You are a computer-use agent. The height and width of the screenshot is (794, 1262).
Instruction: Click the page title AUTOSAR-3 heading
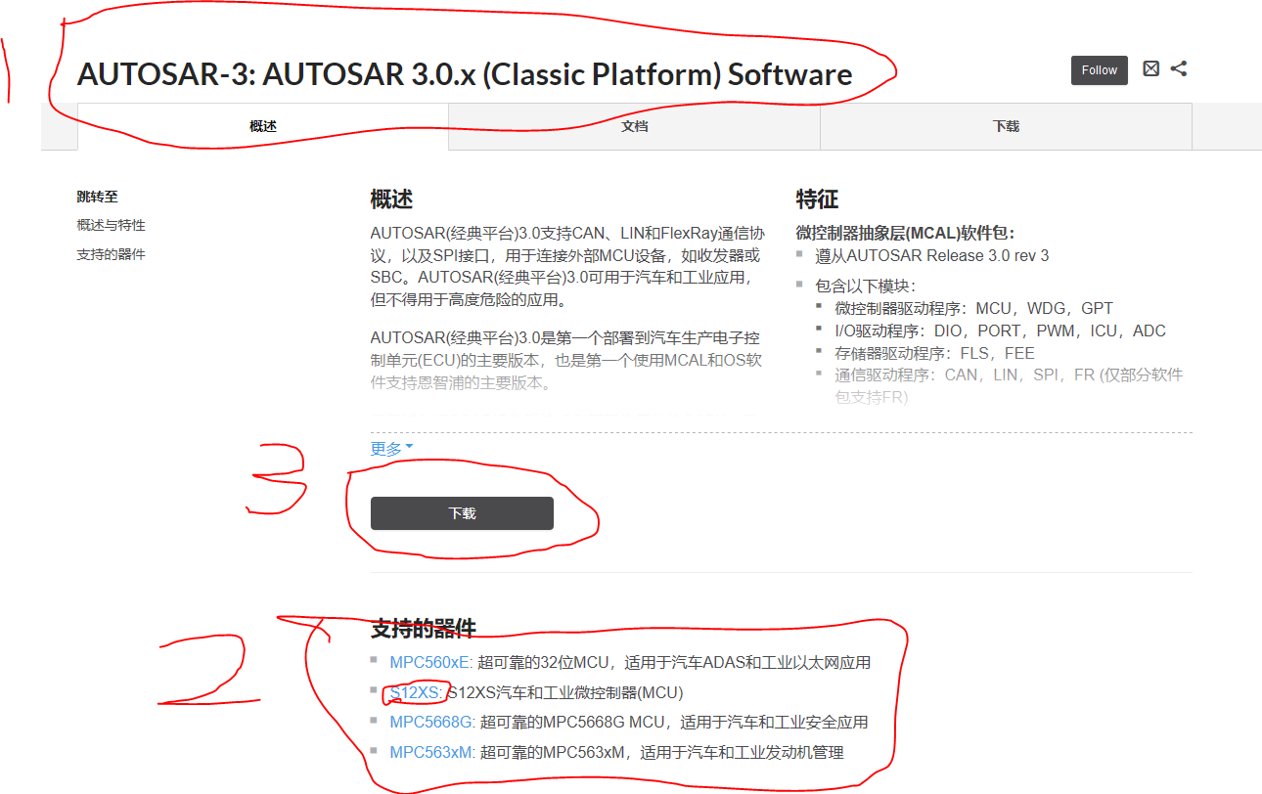465,73
